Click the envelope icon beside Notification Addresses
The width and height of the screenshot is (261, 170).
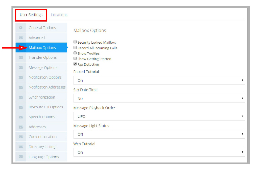pyautogui.click(x=21, y=87)
